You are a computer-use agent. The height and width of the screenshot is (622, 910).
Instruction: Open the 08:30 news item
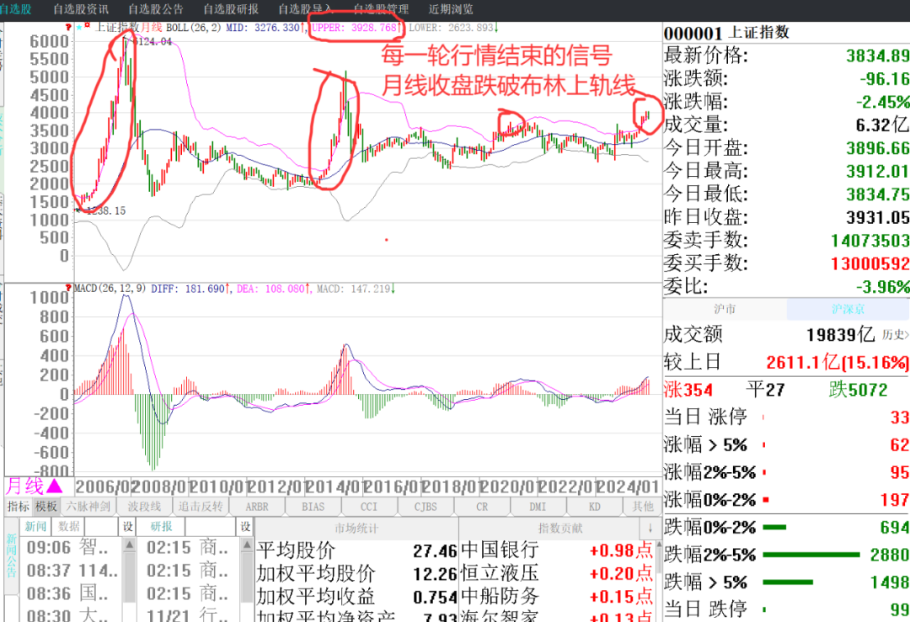(68, 614)
